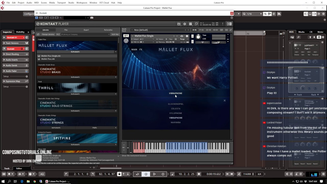Open the Workspaces menu
The image size is (327, 184).
(82, 3)
